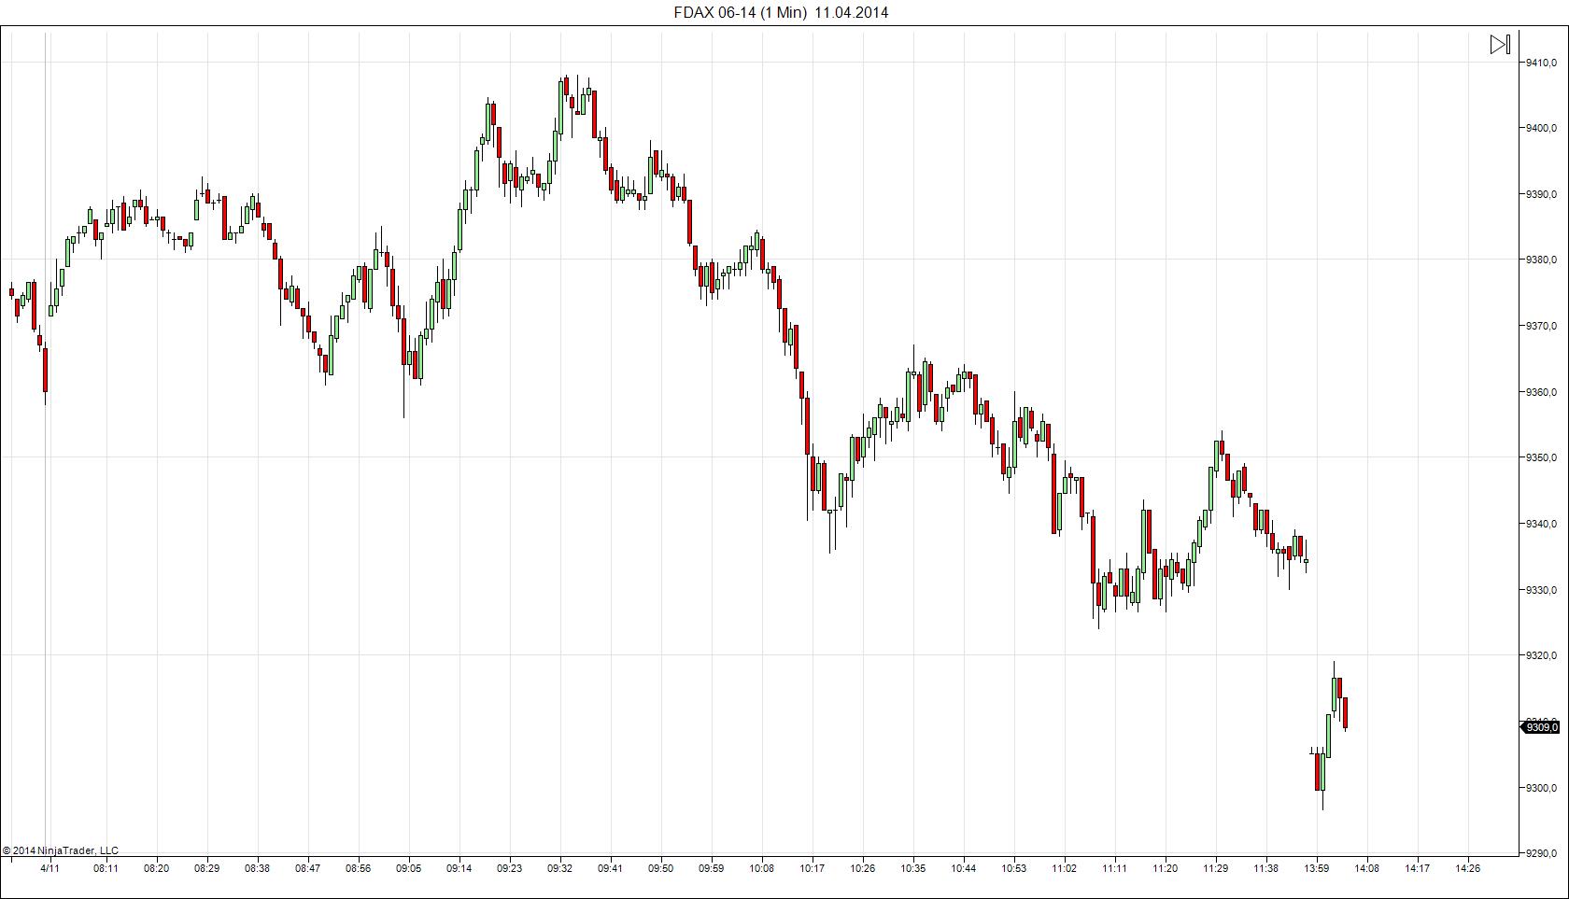The image size is (1569, 899).
Task: Select the 11:02 time axis label
Action: coord(1065,868)
